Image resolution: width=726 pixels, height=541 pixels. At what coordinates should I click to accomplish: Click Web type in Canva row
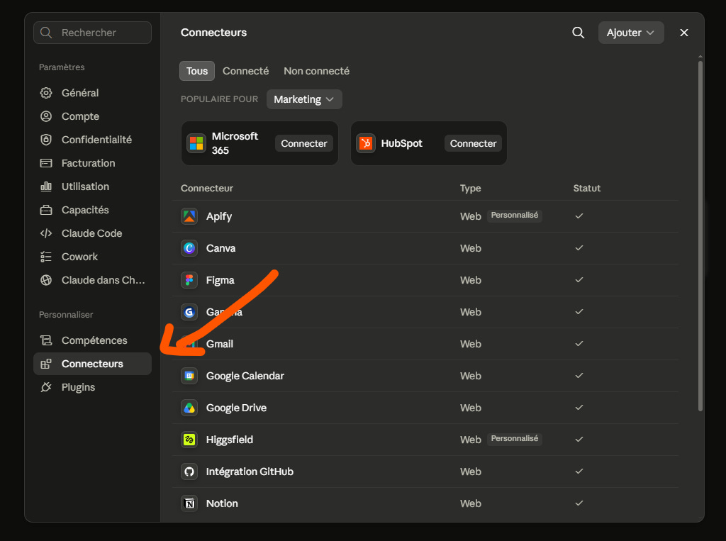click(471, 248)
